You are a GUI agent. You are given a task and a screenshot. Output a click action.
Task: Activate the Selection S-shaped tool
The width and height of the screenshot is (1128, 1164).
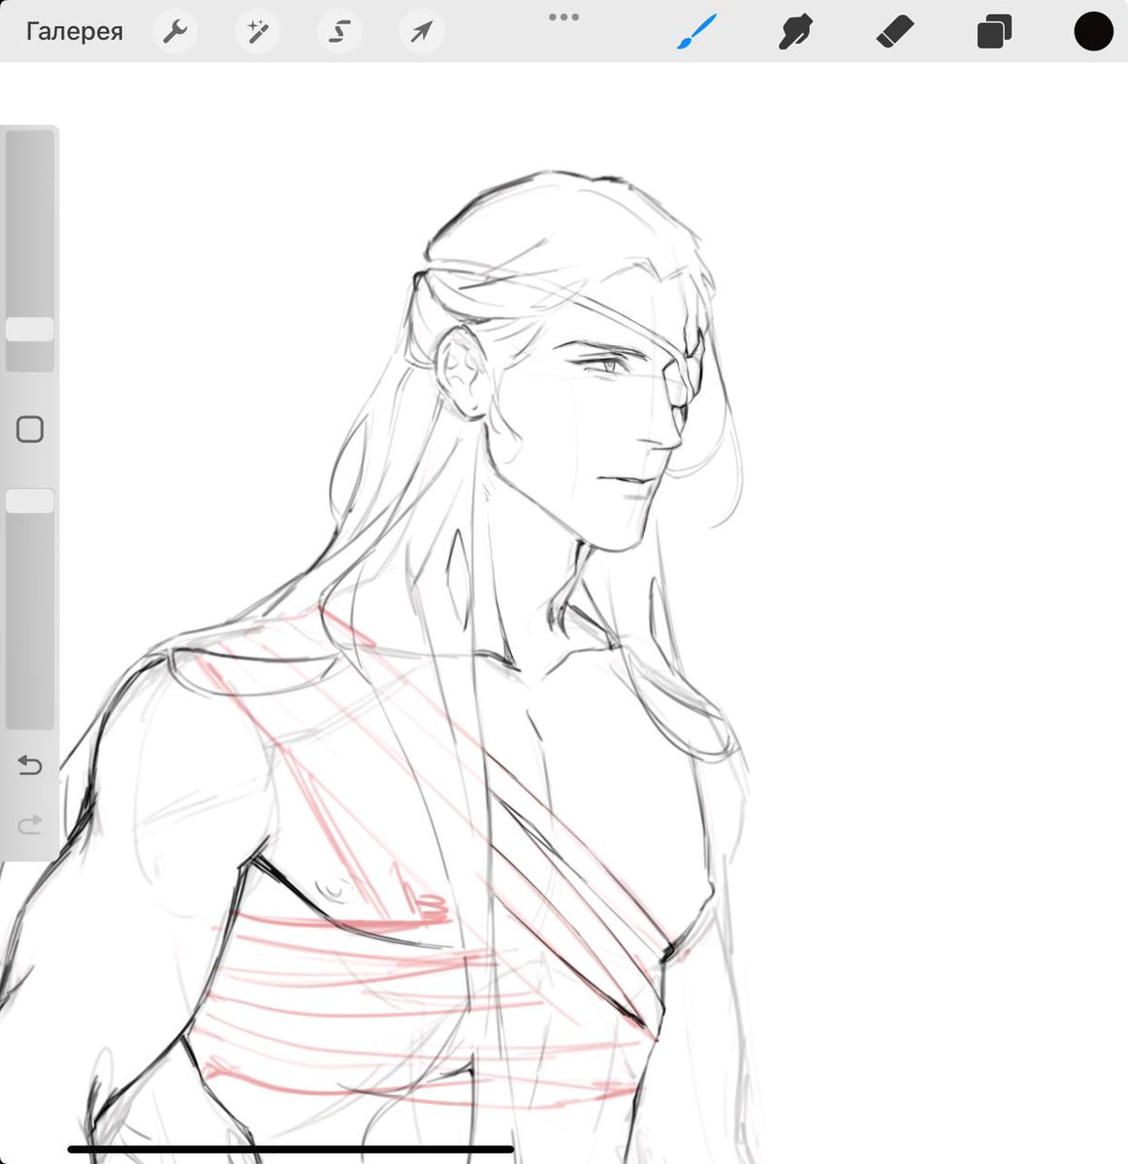pos(339,32)
